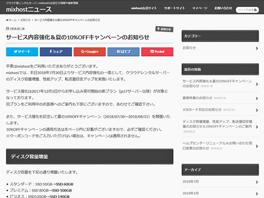Click the ディスク容量増量 section heading
This screenshot has width=264, height=198.
point(90,157)
